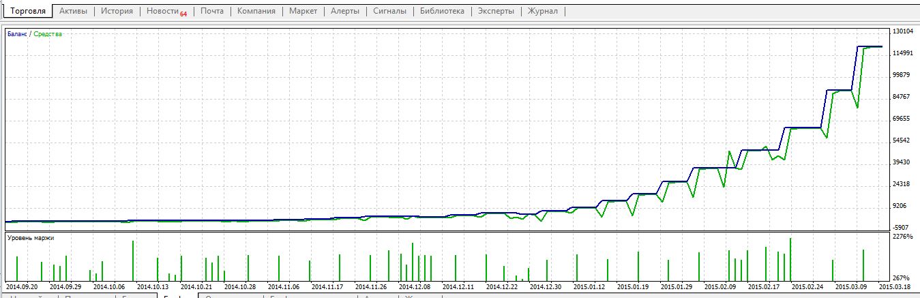Viewport: 920px width, 298px height.
Task: Click the 84767 axis value
Action: [x=902, y=97]
